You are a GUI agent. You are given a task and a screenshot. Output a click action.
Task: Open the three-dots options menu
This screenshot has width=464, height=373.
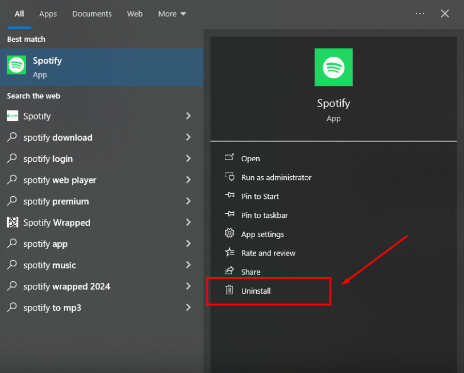[x=420, y=13]
